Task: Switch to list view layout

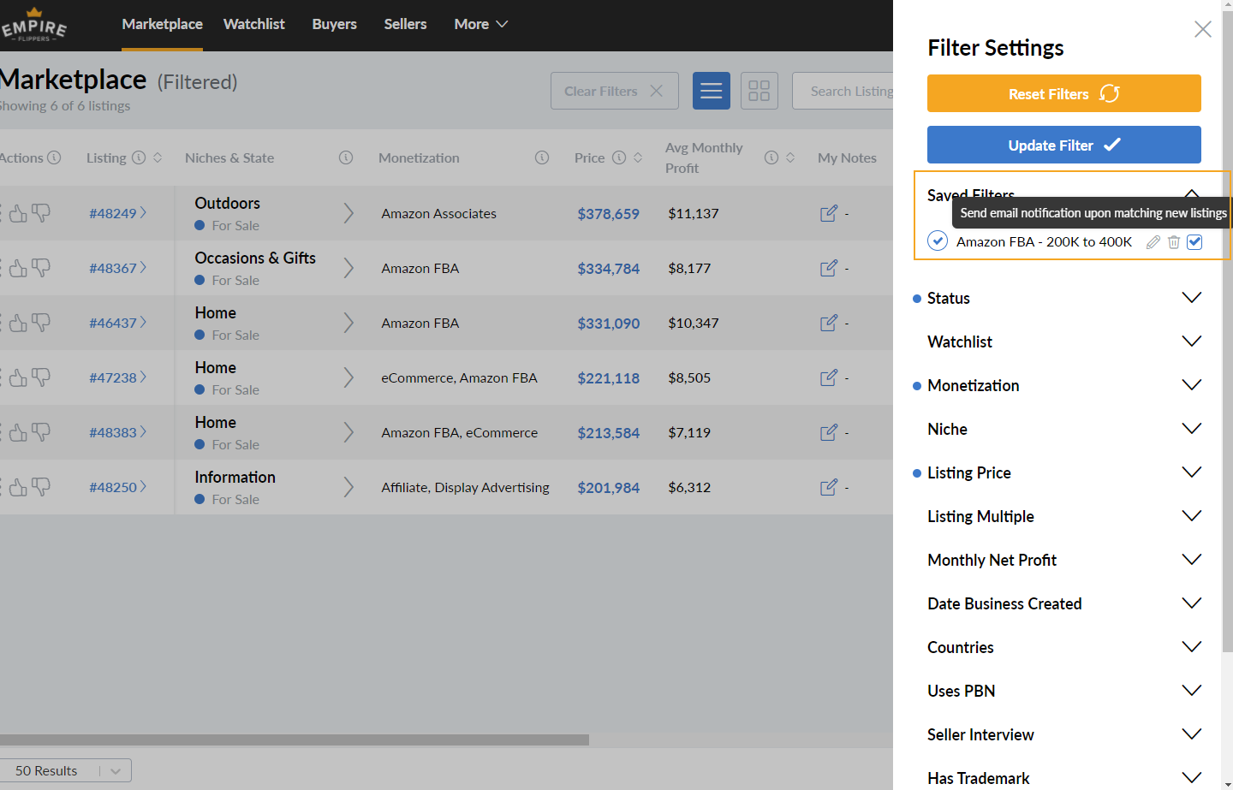Action: pos(712,91)
